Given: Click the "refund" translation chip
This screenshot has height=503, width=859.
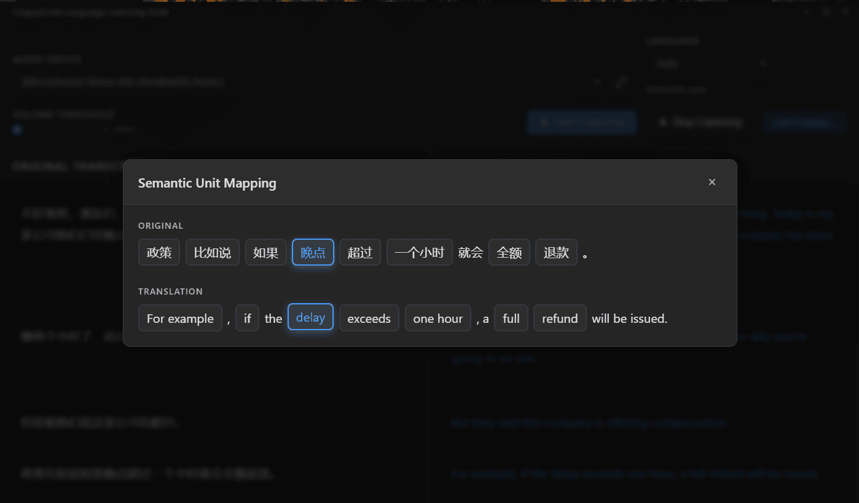Looking at the screenshot, I should point(560,318).
